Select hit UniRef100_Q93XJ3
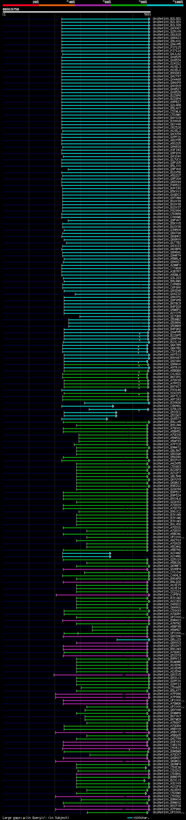Image resolution: width=186 pixels, height=820 pixels. 167,678
